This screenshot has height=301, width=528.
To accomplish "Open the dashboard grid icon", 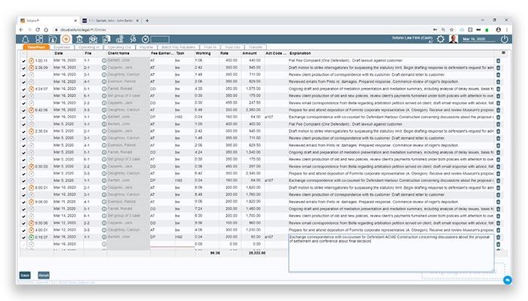I will [x=39, y=39].
